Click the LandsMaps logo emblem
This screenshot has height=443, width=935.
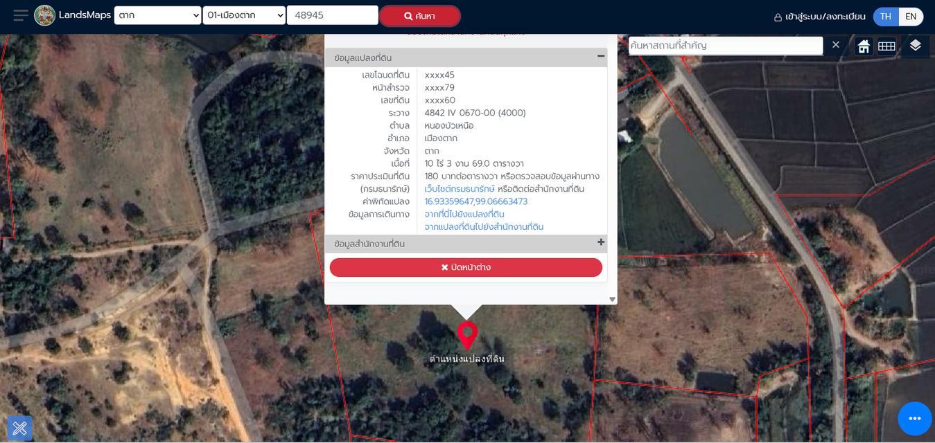pyautogui.click(x=45, y=15)
